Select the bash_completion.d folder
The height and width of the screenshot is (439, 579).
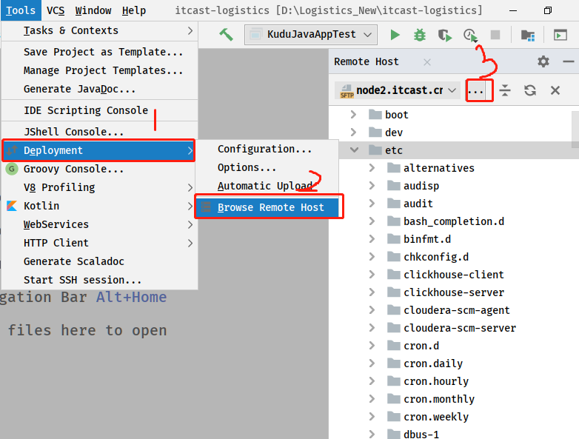[x=454, y=221]
